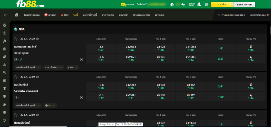Viewport: 271px width, 127px height.
Task: Open the พาร์เลย์ tab
Action: tap(160, 15)
